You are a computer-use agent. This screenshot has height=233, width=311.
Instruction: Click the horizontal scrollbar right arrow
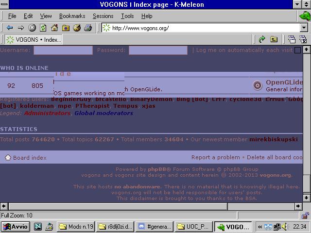pyautogui.click(x=298, y=206)
